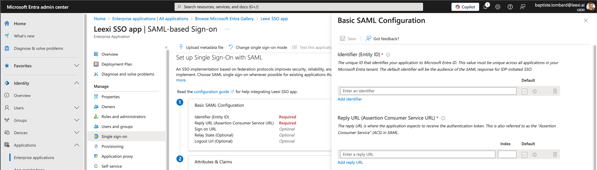Viewport: 597px width, 170px height.
Task: Collapse the resource menu with double chevron
Action: pyautogui.click(x=166, y=47)
